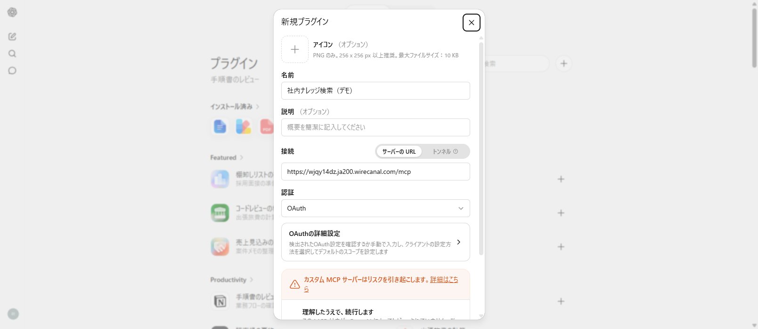Click the plugin search field behind dialog
758x329 pixels.
(517, 63)
